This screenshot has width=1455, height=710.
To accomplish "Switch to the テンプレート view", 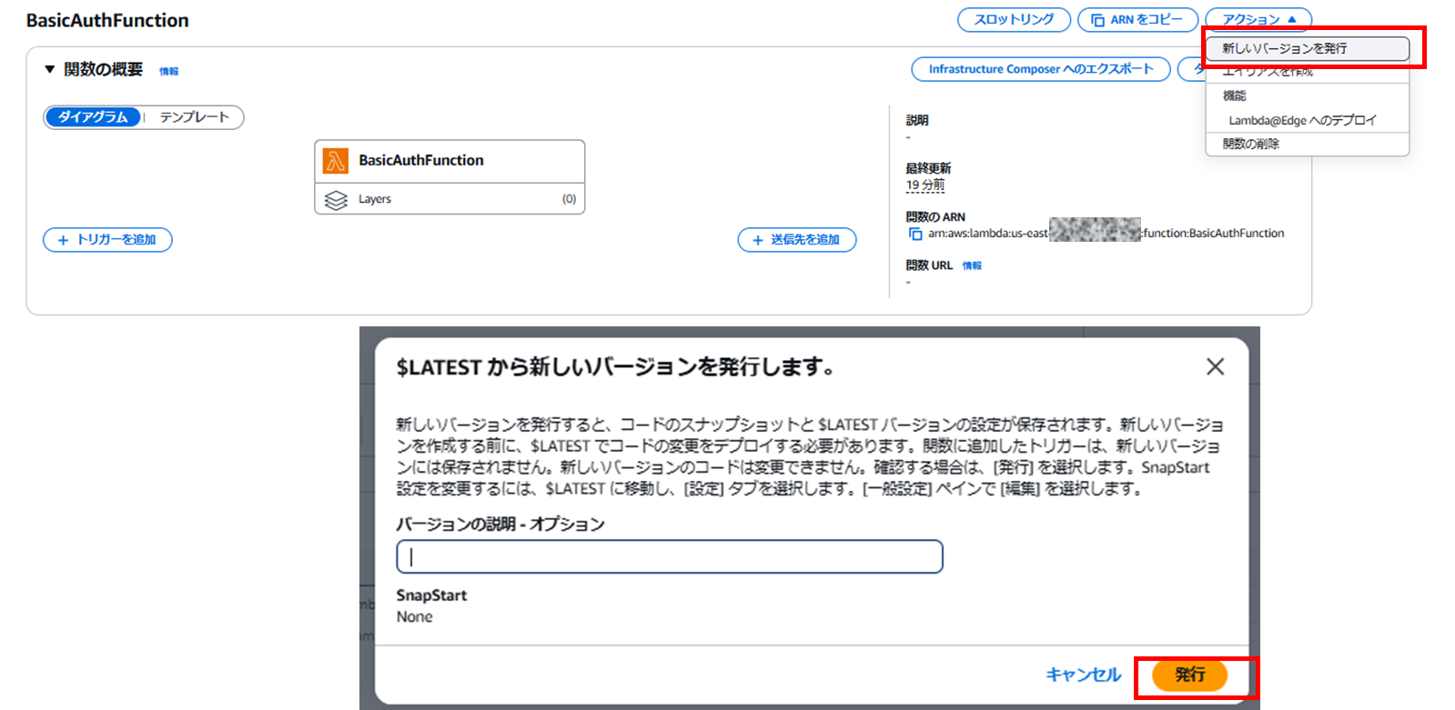I will coord(195,117).
